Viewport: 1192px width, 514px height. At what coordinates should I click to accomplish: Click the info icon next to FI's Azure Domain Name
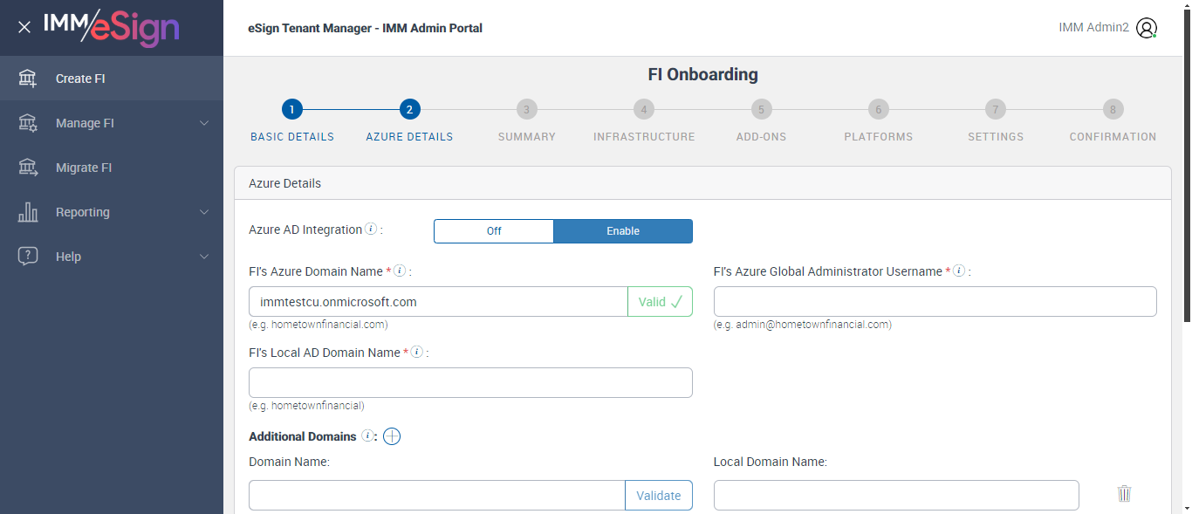point(400,271)
